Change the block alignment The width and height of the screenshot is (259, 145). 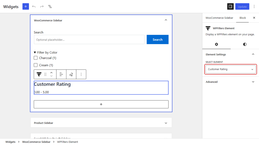61,74
